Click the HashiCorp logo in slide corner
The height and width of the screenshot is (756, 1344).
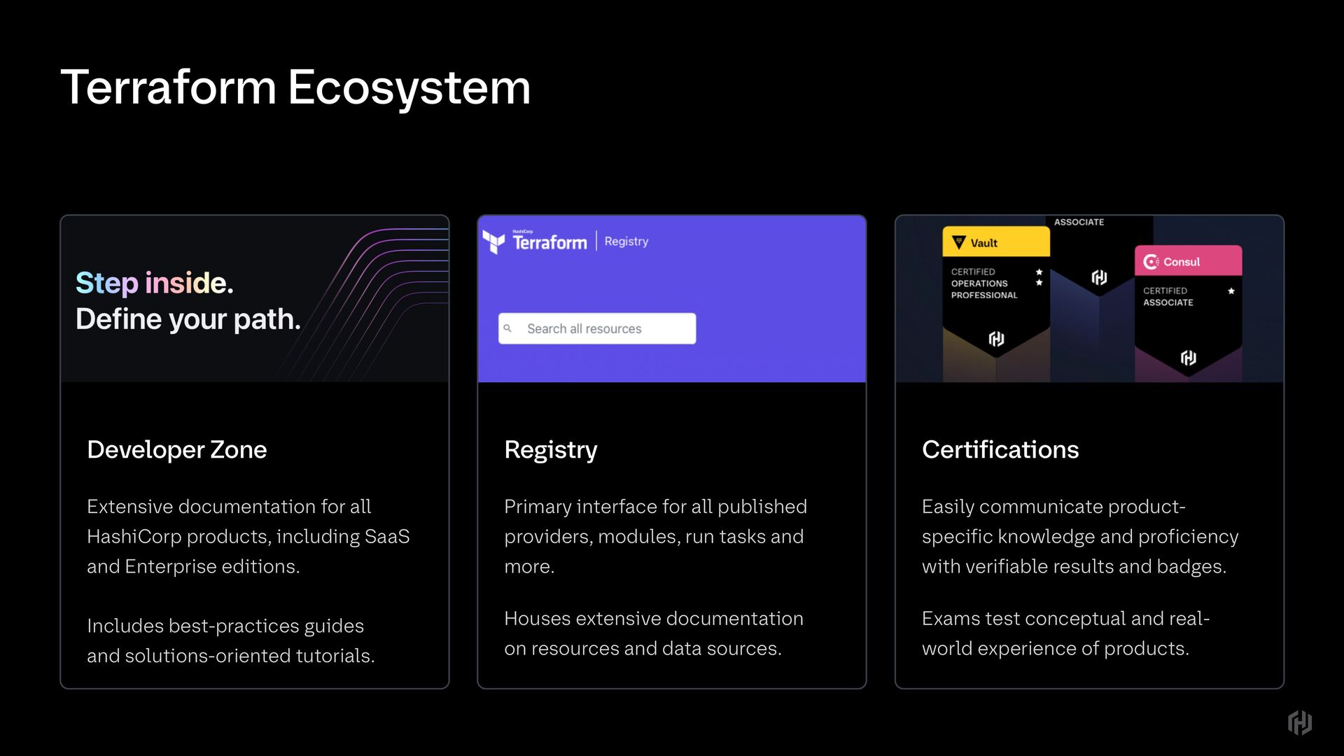(1300, 722)
